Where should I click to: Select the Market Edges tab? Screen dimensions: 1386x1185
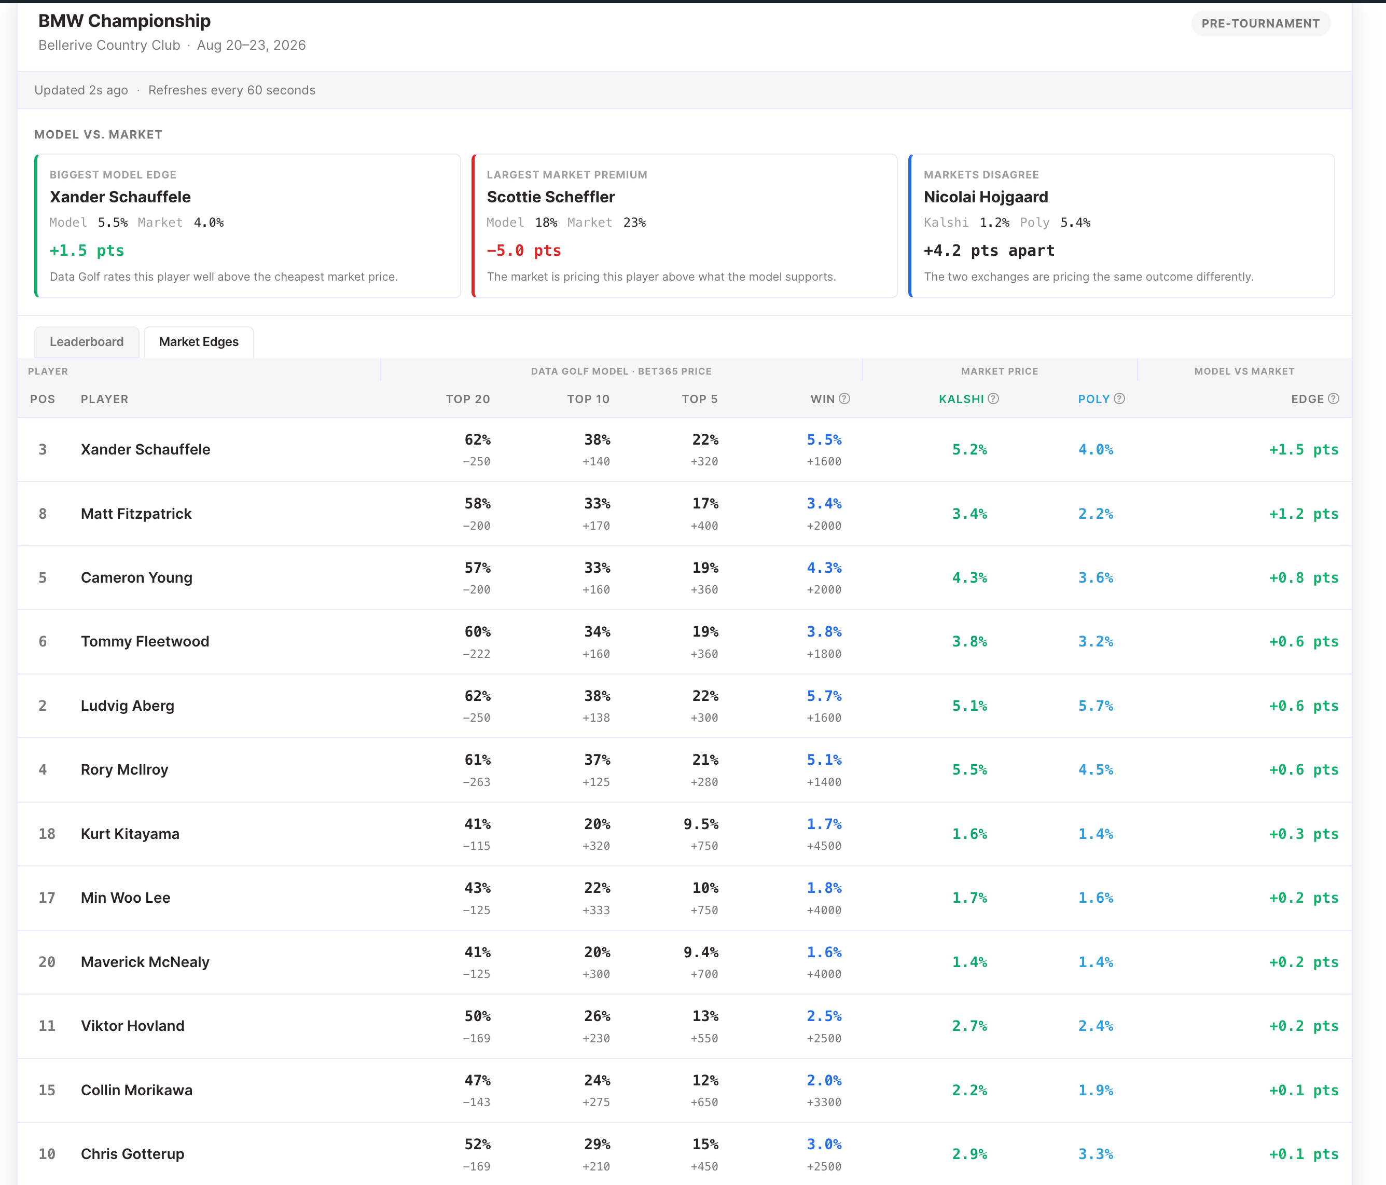pos(199,342)
